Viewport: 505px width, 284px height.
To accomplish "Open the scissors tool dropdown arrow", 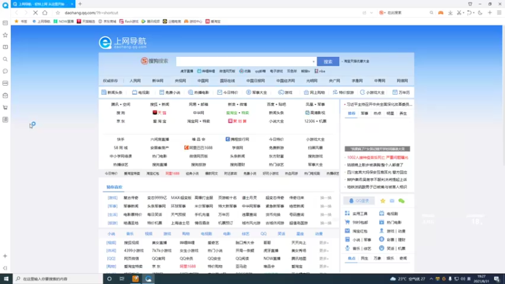I will click(x=463, y=13).
